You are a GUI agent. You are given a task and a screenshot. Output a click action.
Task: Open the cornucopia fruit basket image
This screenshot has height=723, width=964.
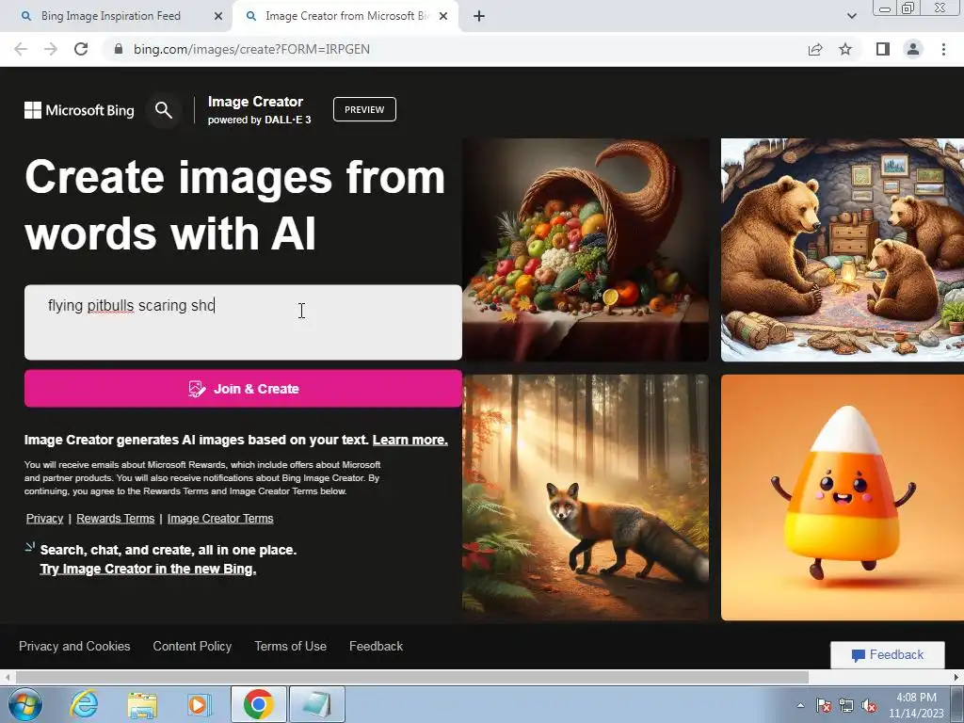586,249
